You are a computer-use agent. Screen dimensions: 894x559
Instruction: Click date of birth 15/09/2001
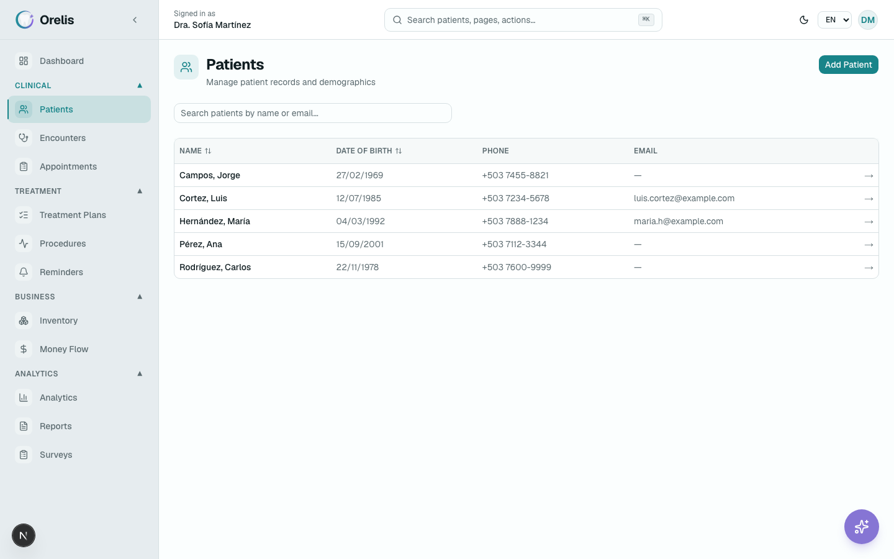tap(360, 244)
